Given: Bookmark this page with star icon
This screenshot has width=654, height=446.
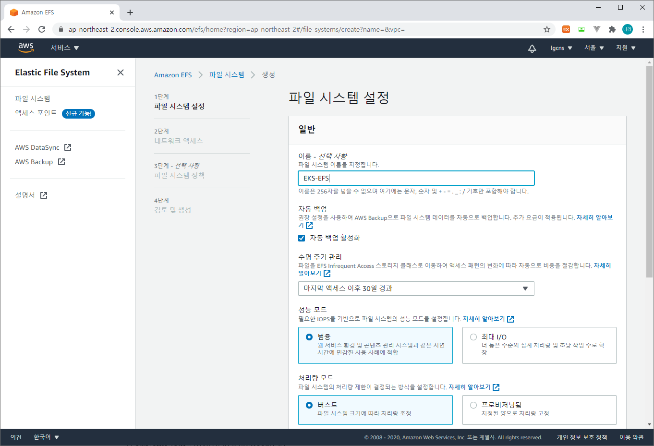Looking at the screenshot, I should pyautogui.click(x=547, y=29).
